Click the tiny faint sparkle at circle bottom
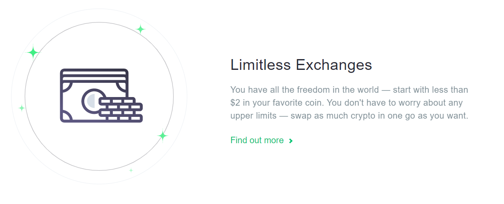The width and height of the screenshot is (504, 204). click(x=131, y=170)
